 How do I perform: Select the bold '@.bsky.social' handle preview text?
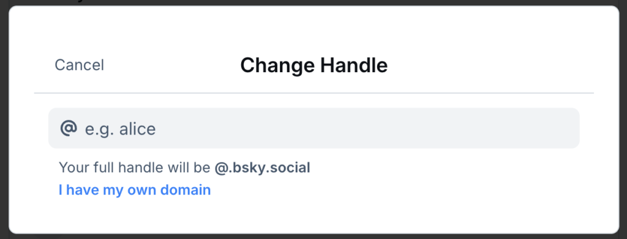coord(262,167)
